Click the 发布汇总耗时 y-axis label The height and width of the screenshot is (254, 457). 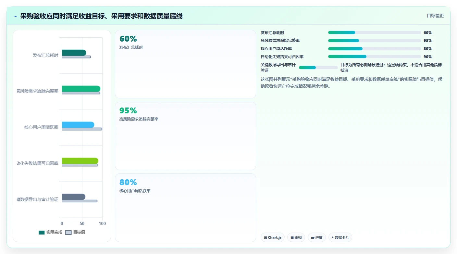pyautogui.click(x=45, y=56)
